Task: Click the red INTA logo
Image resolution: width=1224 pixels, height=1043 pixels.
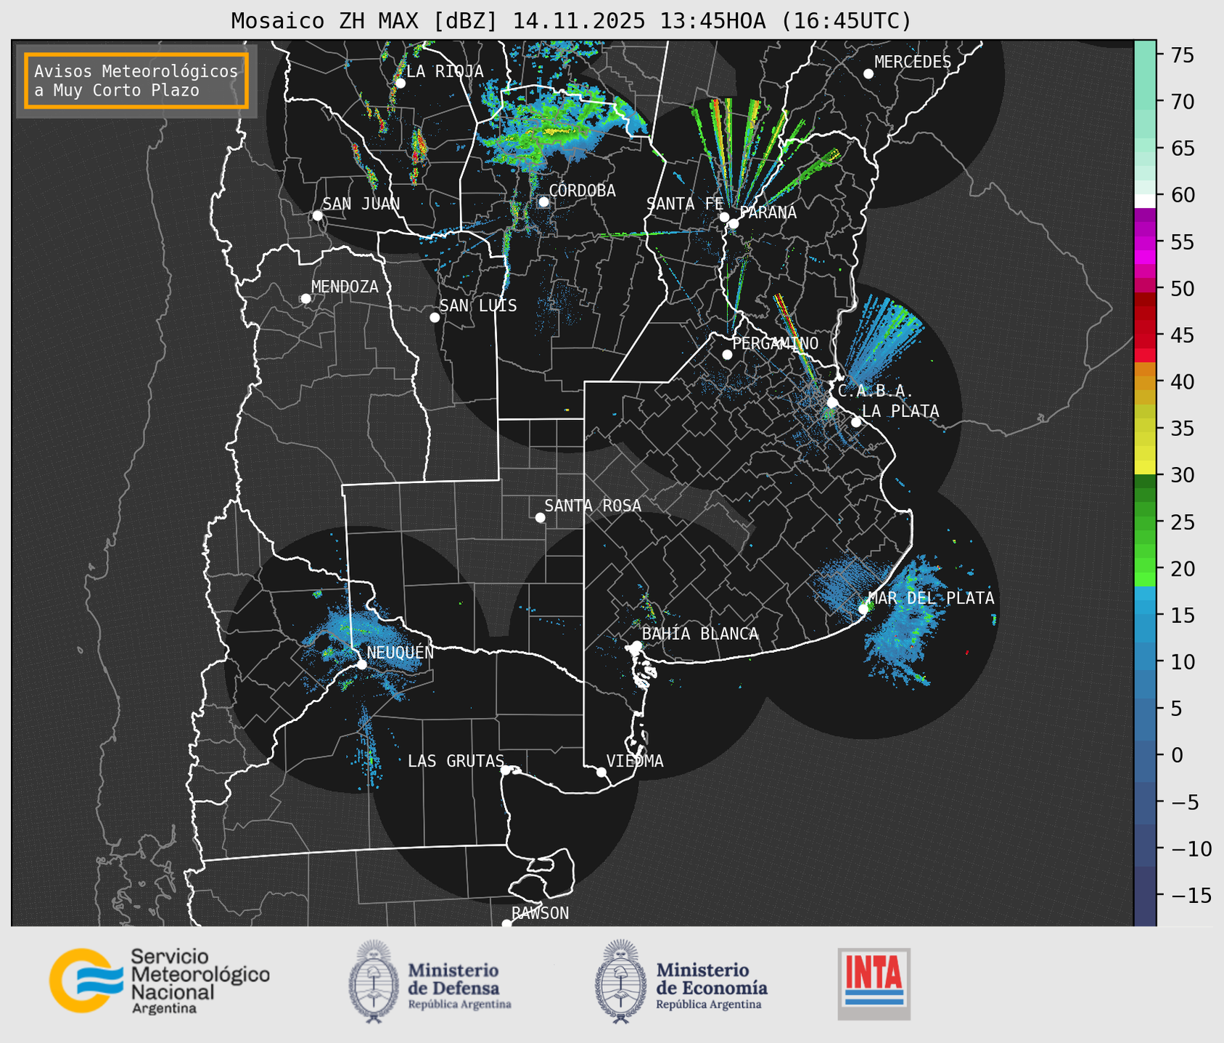Action: [874, 984]
